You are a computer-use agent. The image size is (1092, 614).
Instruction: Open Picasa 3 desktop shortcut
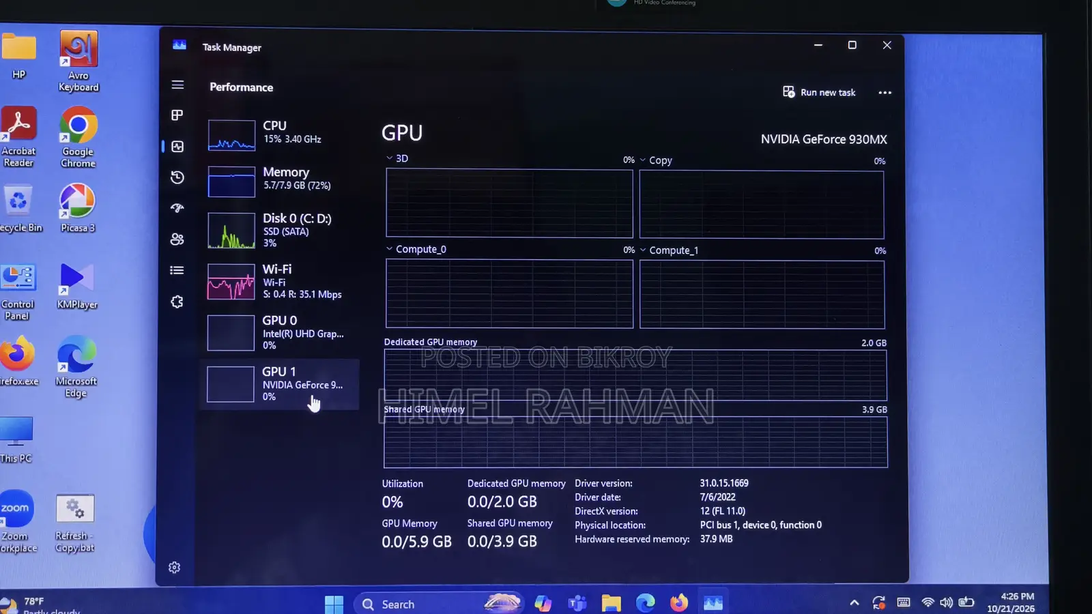pos(77,208)
